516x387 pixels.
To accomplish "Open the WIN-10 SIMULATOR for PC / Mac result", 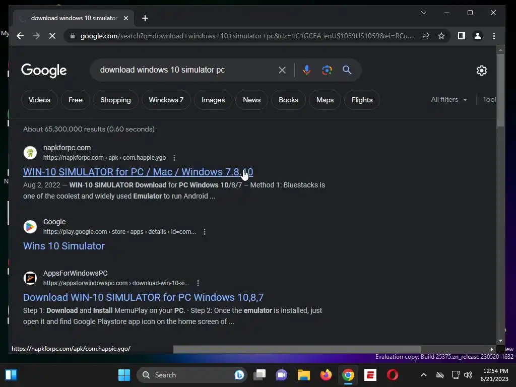I will tap(138, 172).
